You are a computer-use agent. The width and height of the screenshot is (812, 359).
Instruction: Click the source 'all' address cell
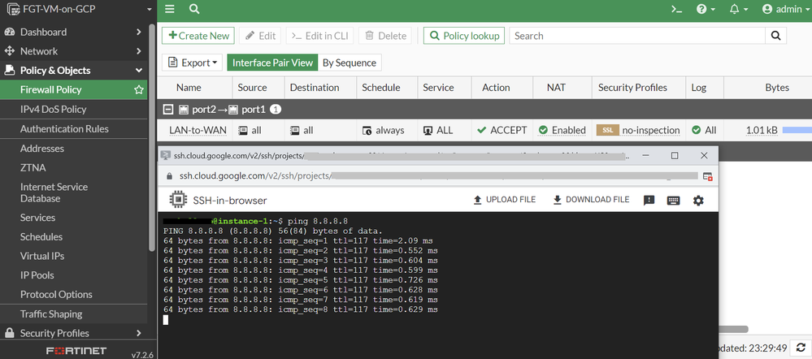[x=250, y=130]
